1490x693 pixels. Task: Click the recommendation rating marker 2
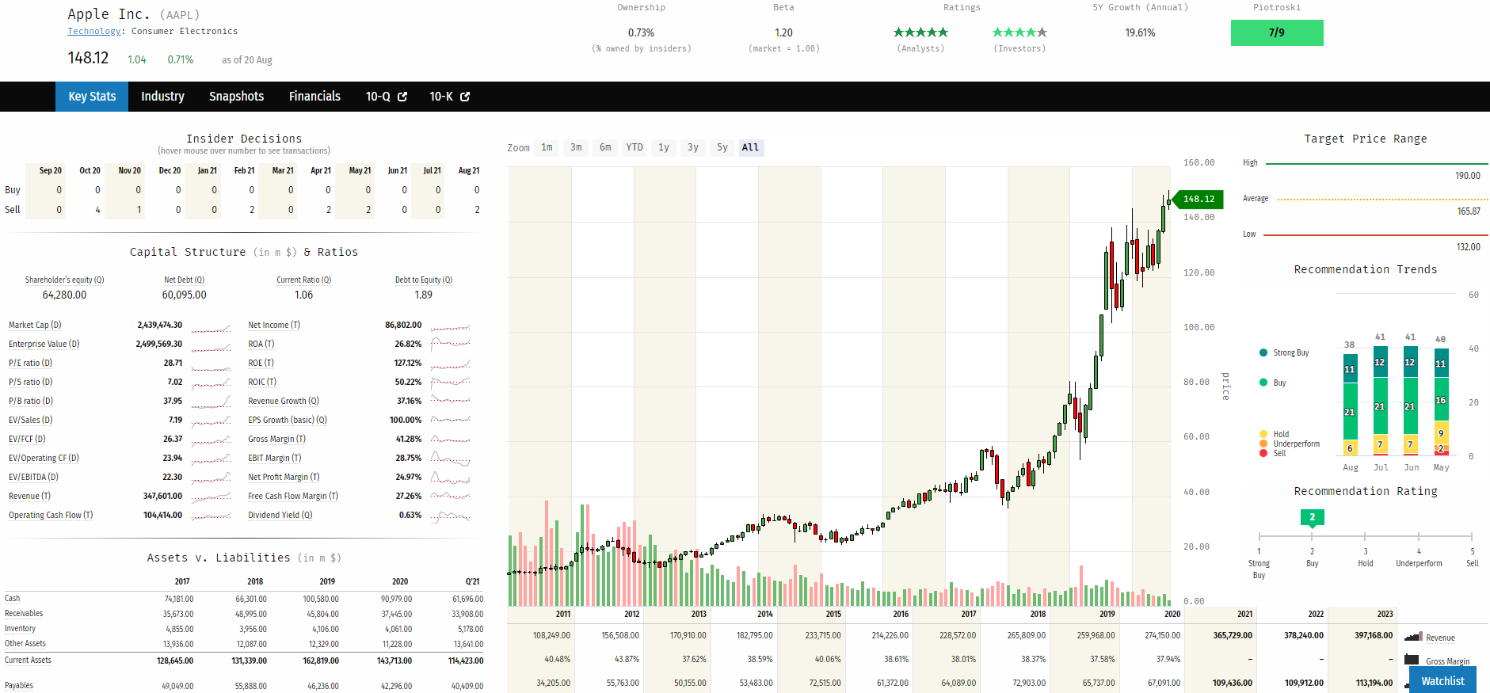(1312, 517)
